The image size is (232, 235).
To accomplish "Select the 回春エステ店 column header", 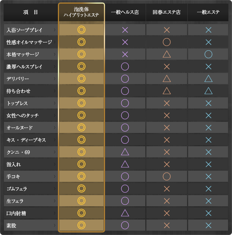I will 167,12.
